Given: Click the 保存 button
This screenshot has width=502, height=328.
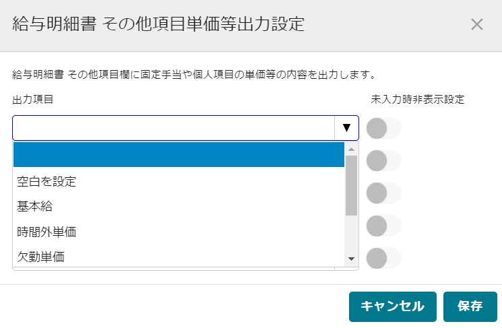Looking at the screenshot, I should pyautogui.click(x=470, y=306).
